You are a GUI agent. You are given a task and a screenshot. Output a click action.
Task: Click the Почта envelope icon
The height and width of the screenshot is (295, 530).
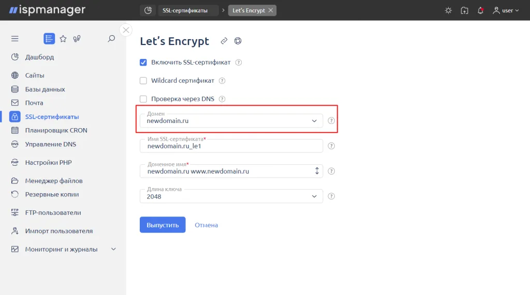[15, 103]
